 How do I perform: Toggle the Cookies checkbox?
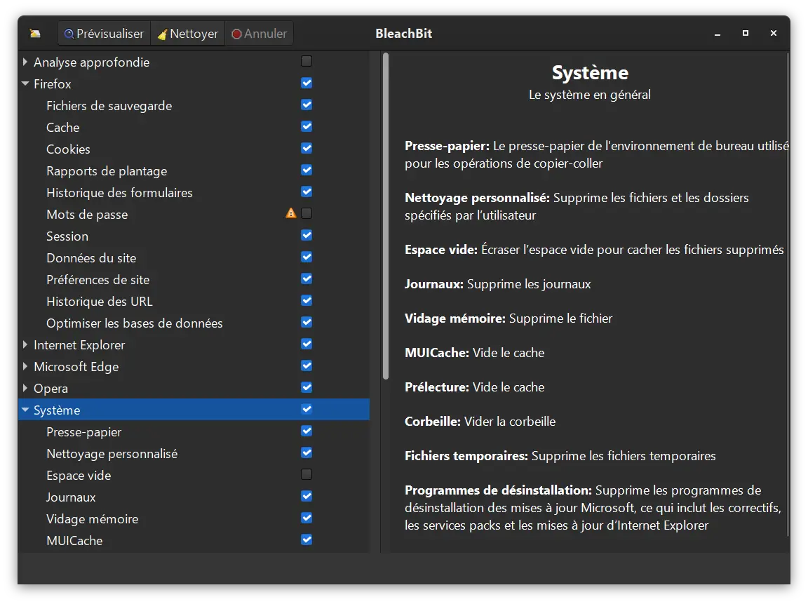click(x=307, y=149)
